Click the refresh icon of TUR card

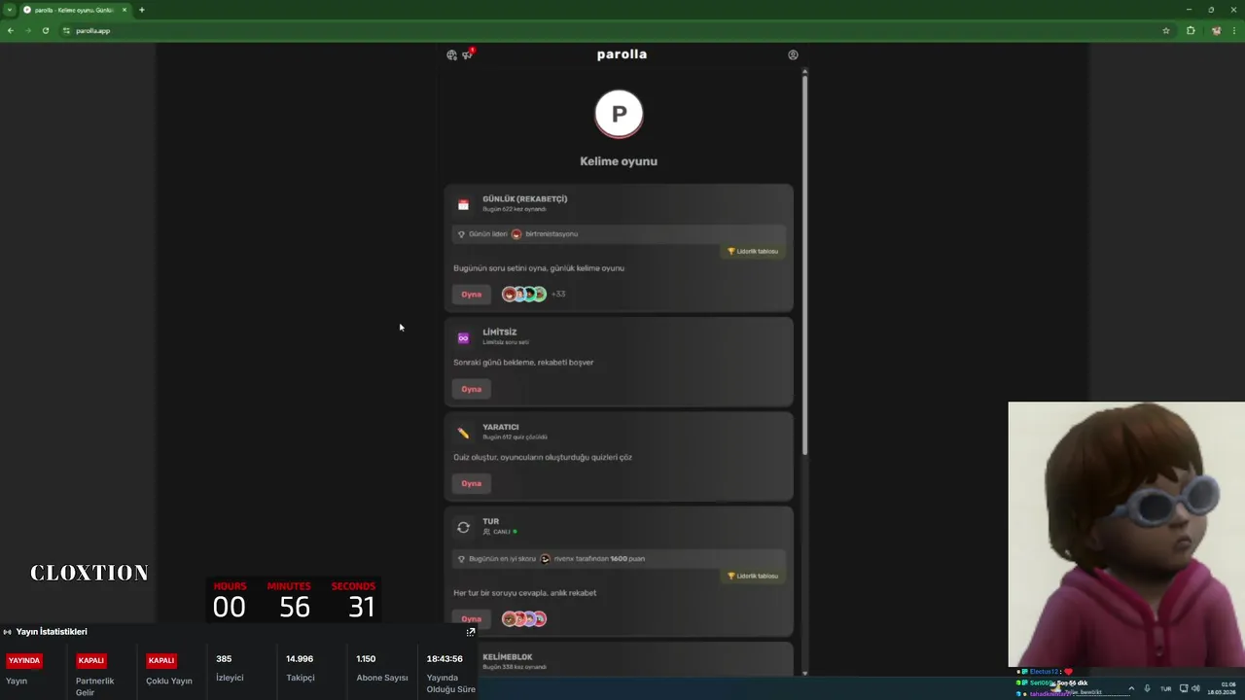tap(463, 527)
